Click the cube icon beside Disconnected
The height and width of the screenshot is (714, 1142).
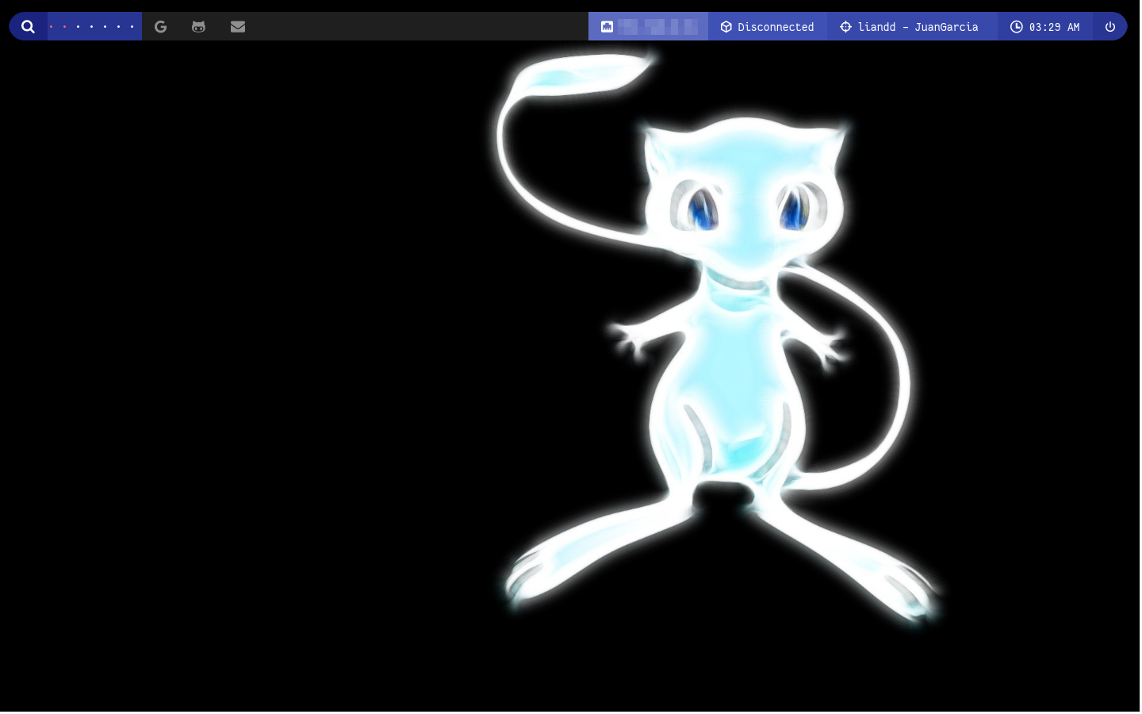(726, 27)
